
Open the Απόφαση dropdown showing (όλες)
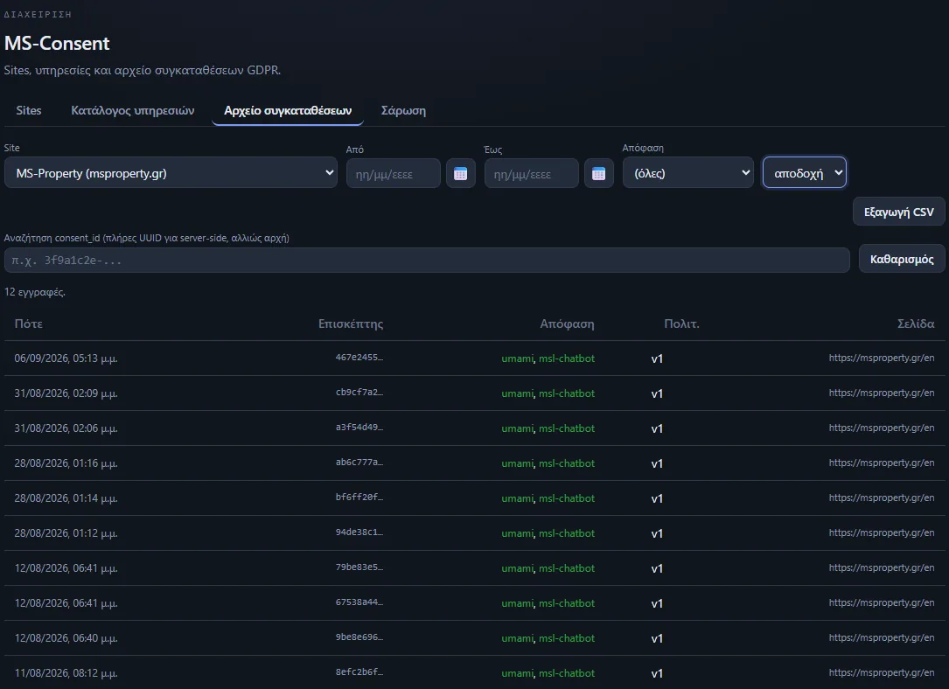pos(687,172)
